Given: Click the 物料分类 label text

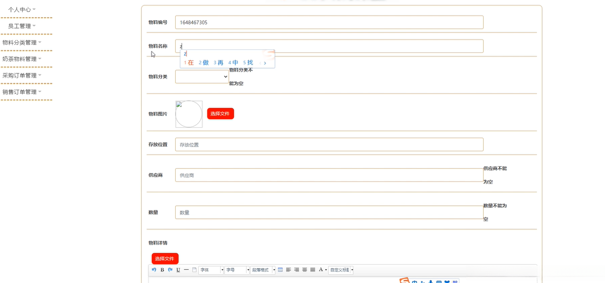Looking at the screenshot, I should coord(158,77).
